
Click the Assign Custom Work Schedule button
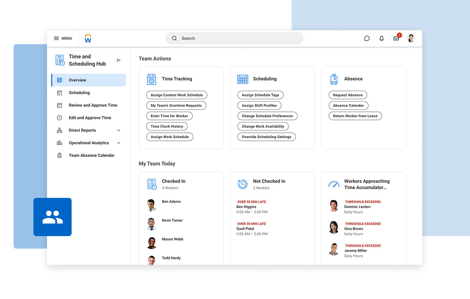[x=177, y=95]
